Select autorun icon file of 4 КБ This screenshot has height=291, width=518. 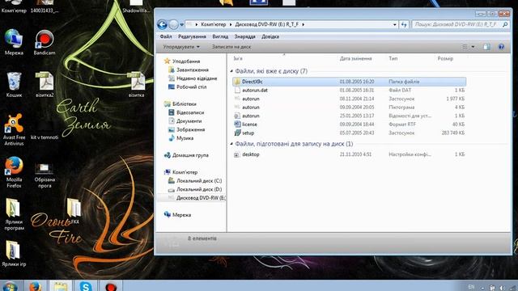(x=349, y=108)
